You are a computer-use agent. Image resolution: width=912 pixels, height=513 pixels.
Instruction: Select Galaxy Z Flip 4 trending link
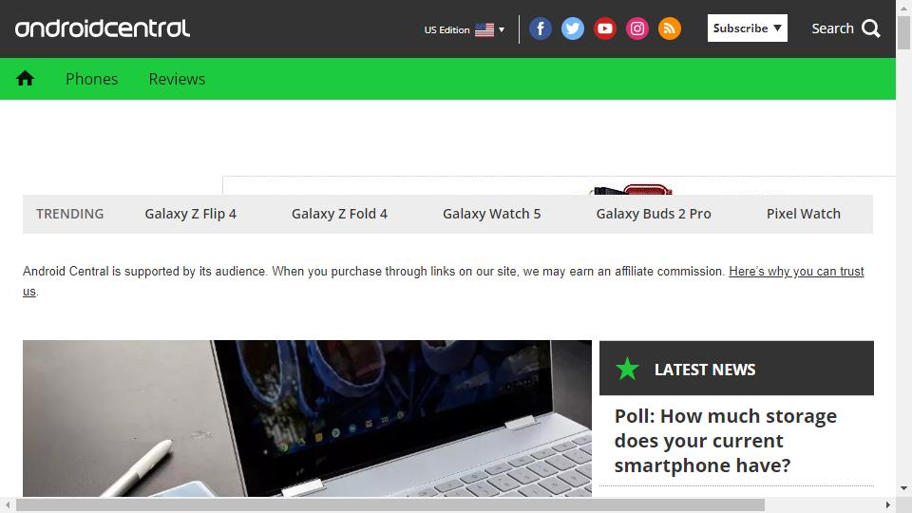click(x=190, y=214)
